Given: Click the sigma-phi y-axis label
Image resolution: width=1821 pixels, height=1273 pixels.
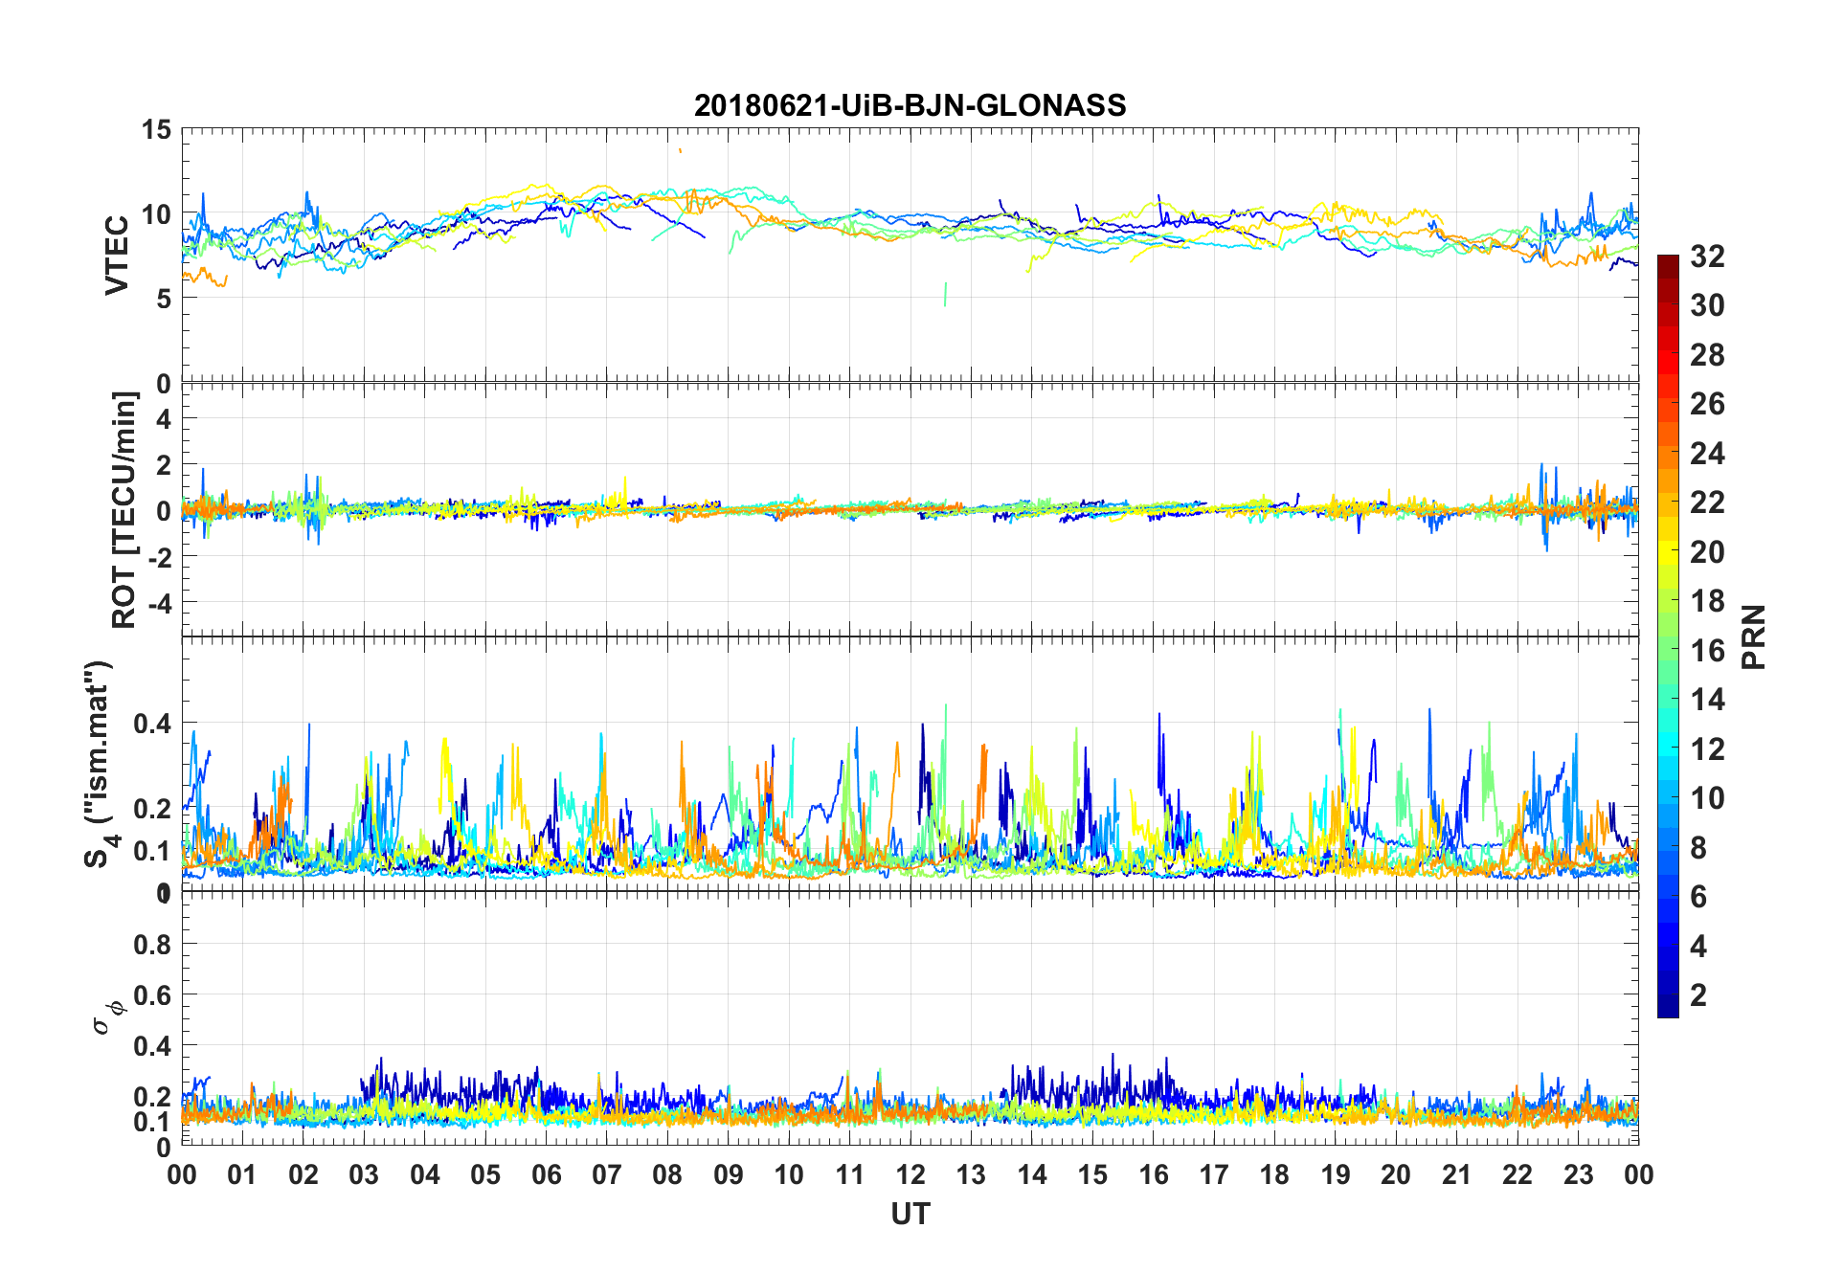Looking at the screenshot, I should 107,1016.
